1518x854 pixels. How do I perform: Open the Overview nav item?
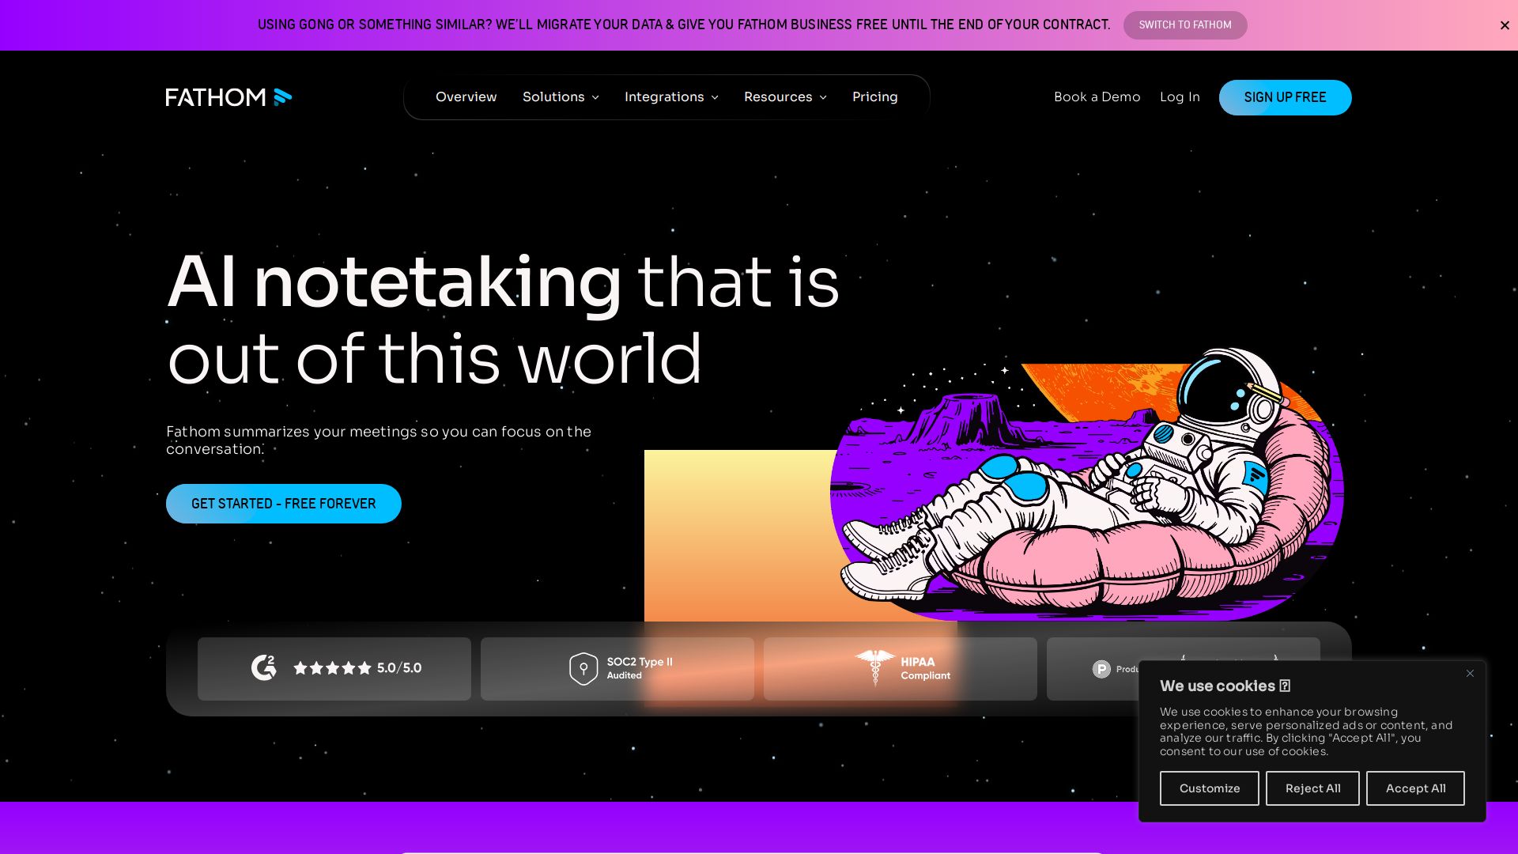[x=466, y=97]
